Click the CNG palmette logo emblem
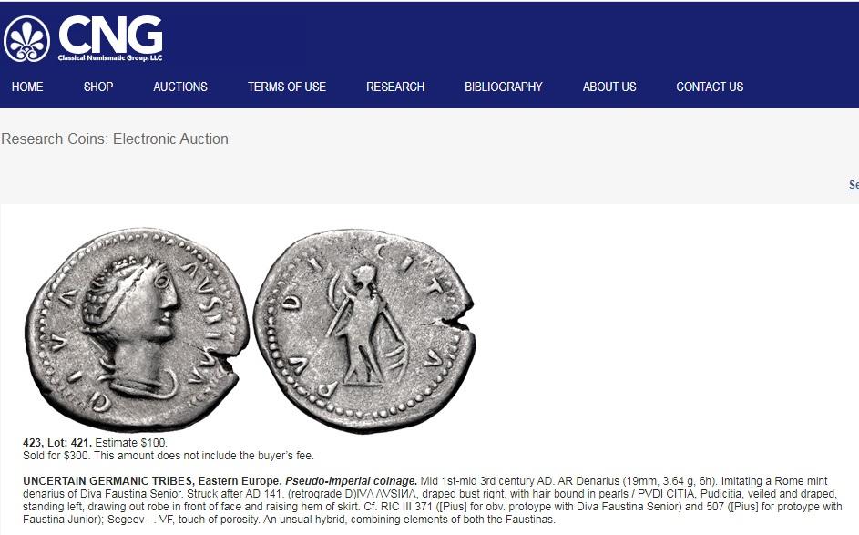Viewport: 859px width, 535px height. [x=26, y=39]
